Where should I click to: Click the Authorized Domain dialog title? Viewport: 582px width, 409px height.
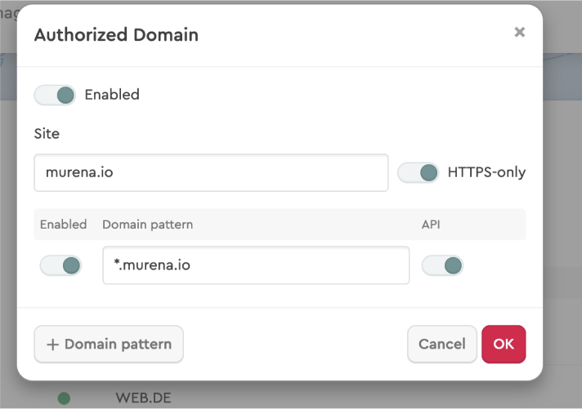pyautogui.click(x=116, y=35)
